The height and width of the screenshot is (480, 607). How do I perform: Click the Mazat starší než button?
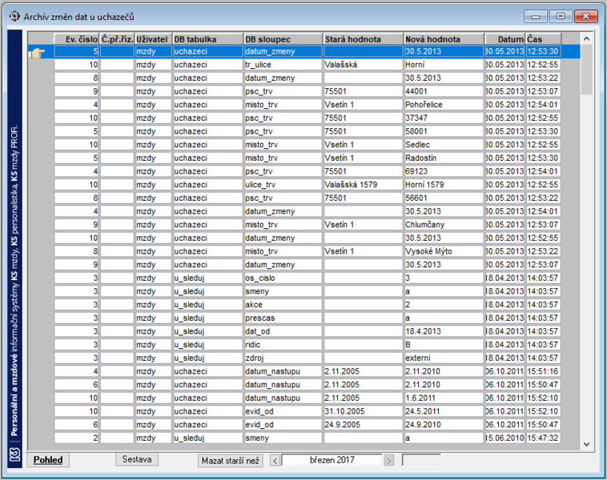point(231,460)
